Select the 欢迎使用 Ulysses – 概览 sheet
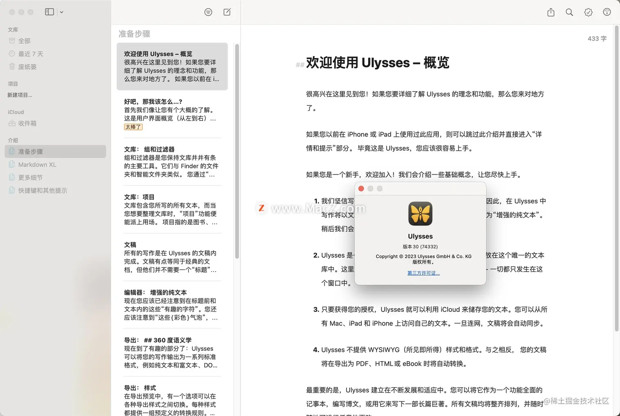Image resolution: width=620 pixels, height=416 pixels. [172, 66]
